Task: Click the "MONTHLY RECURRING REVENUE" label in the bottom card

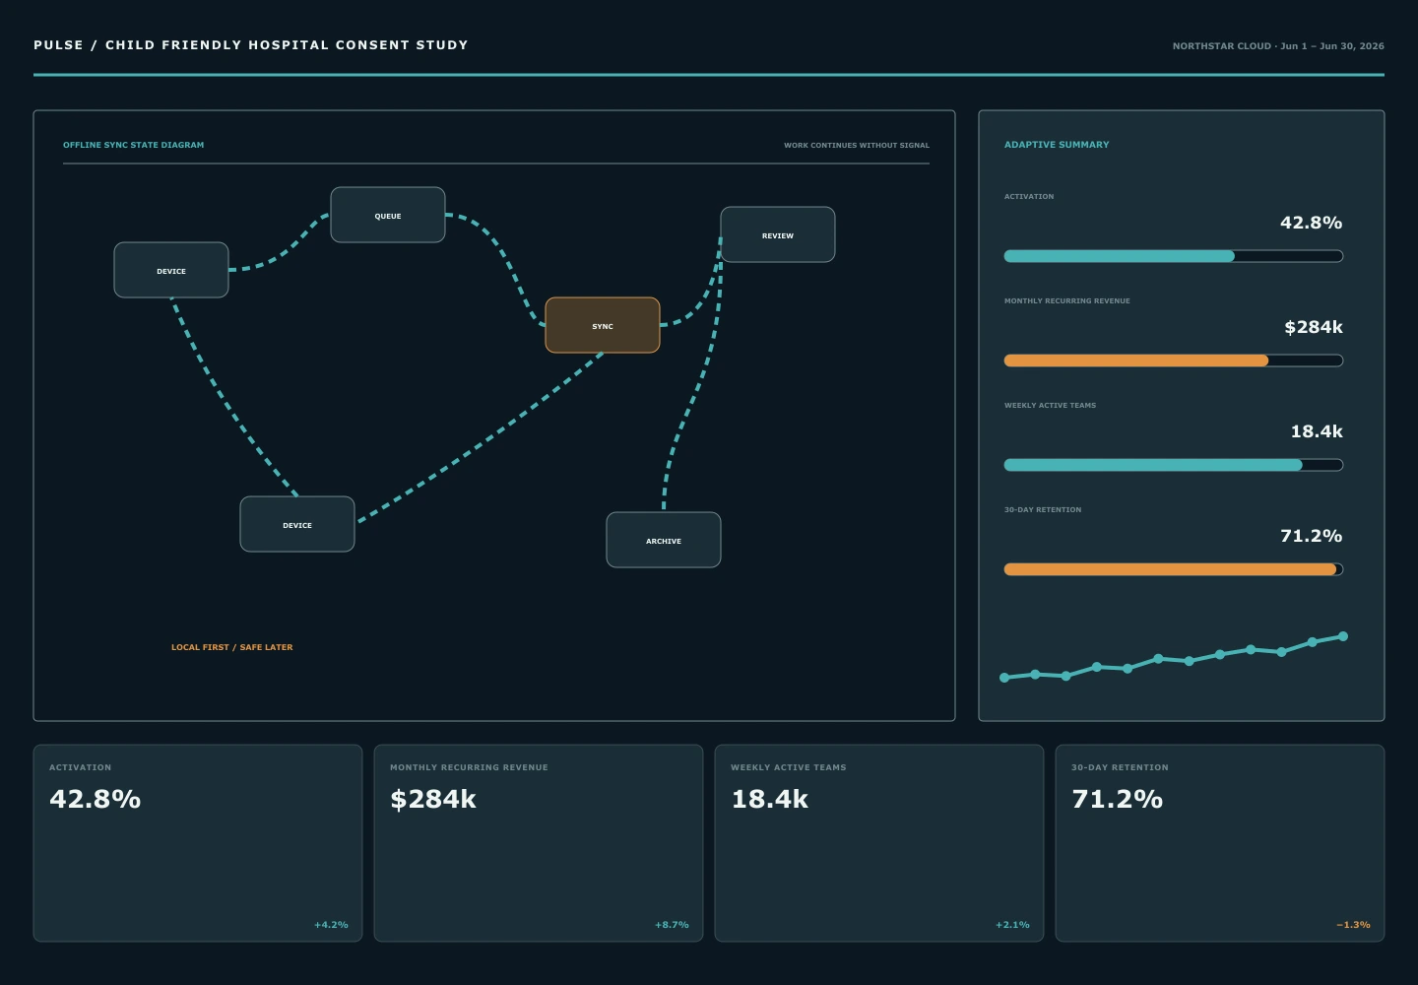Action: (469, 767)
